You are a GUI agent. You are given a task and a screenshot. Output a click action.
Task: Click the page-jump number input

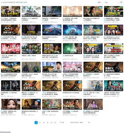pyautogui.click(x=85, y=123)
